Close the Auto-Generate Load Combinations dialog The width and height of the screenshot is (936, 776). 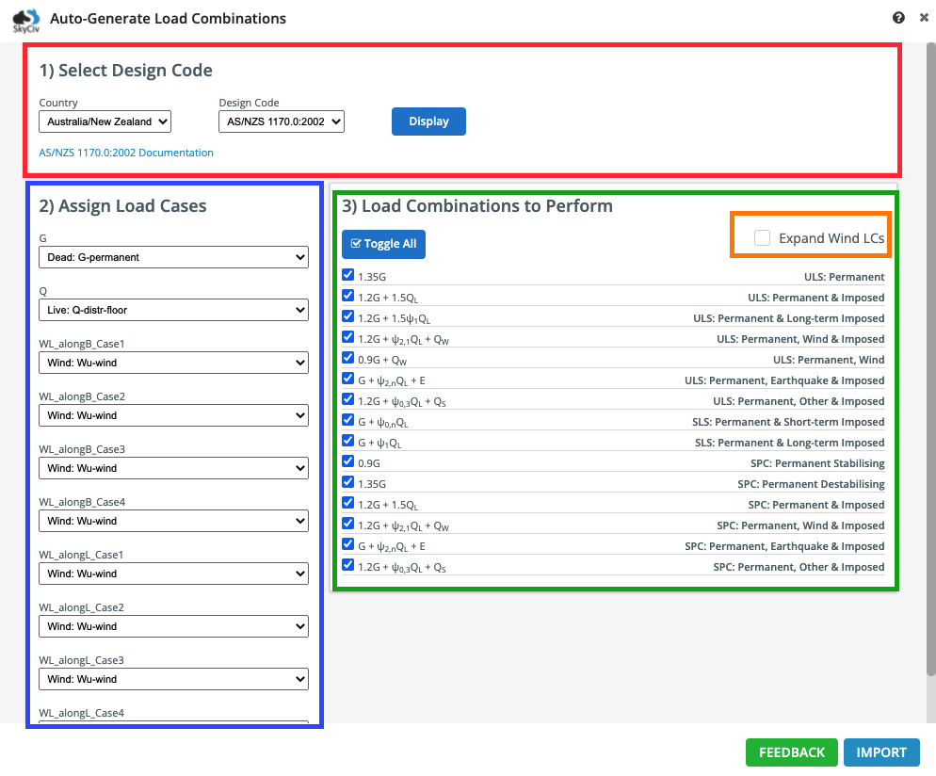(924, 18)
